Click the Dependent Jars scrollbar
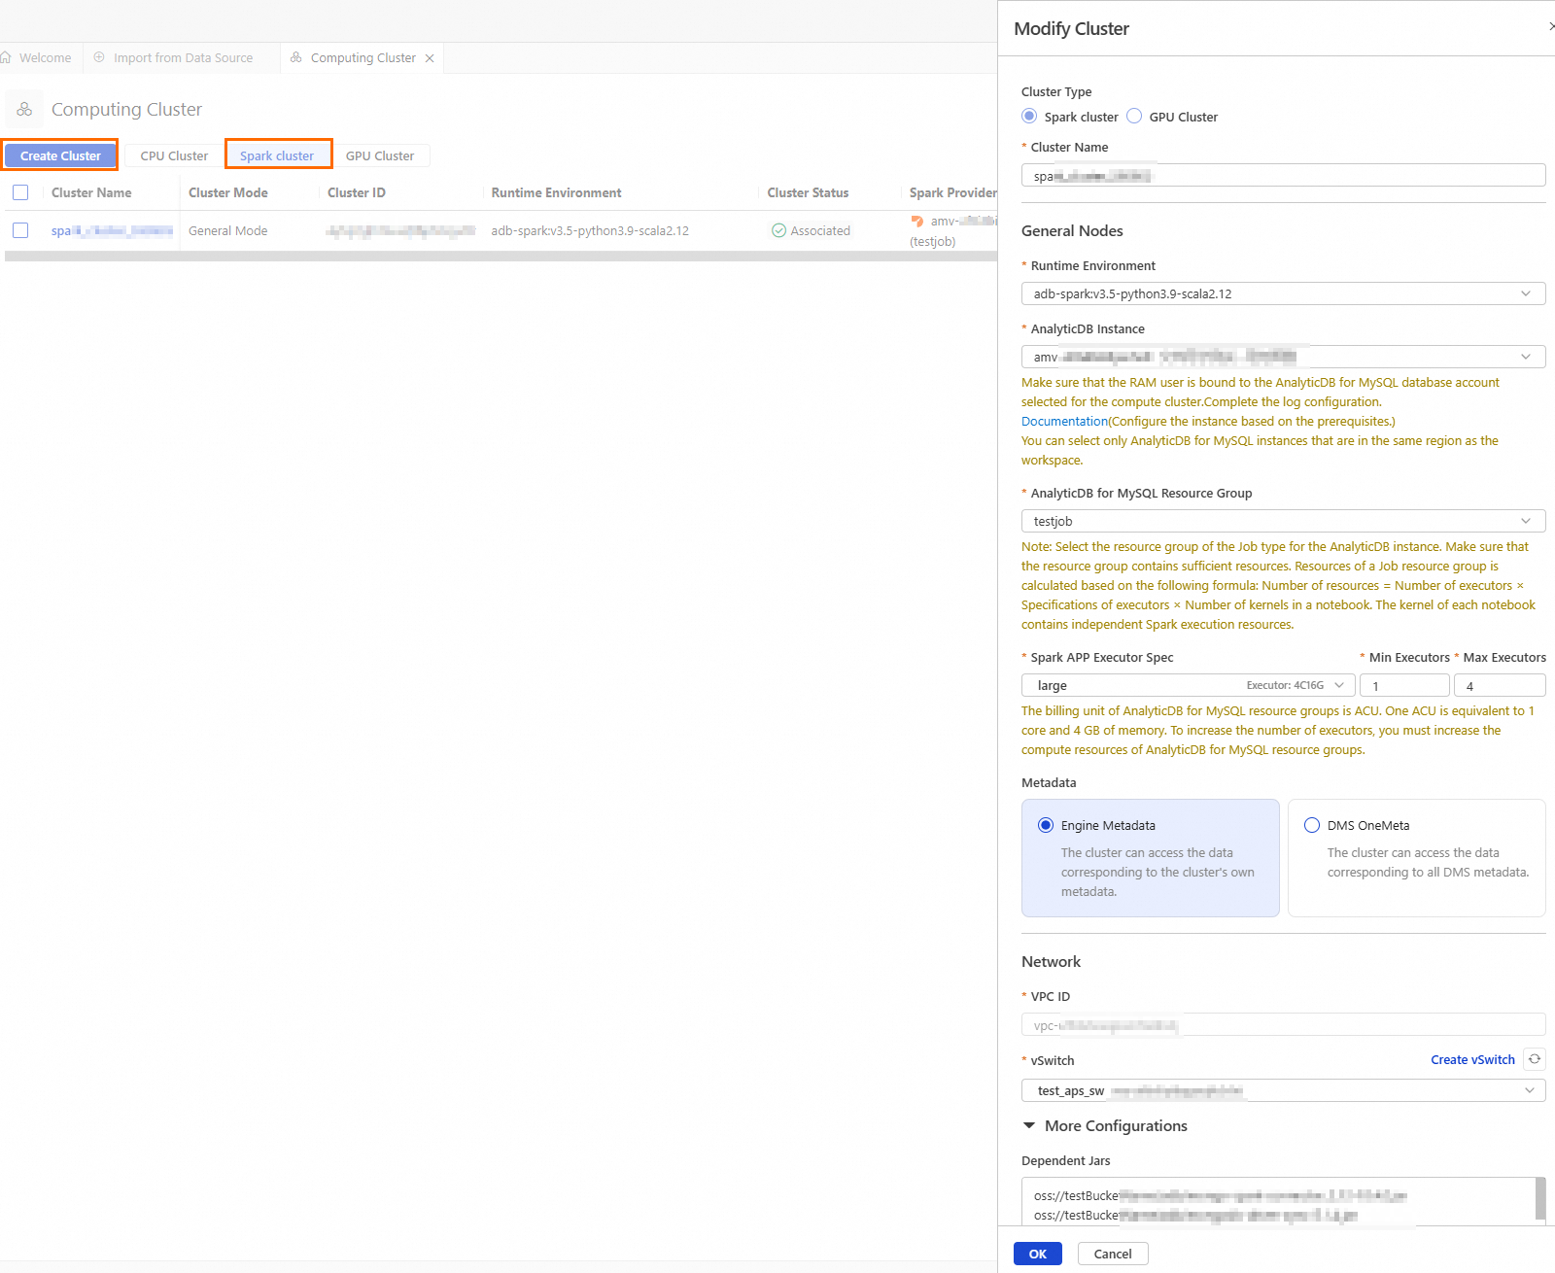The height and width of the screenshot is (1273, 1555). (x=1540, y=1198)
